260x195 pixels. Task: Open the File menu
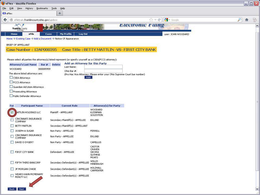point(4,8)
